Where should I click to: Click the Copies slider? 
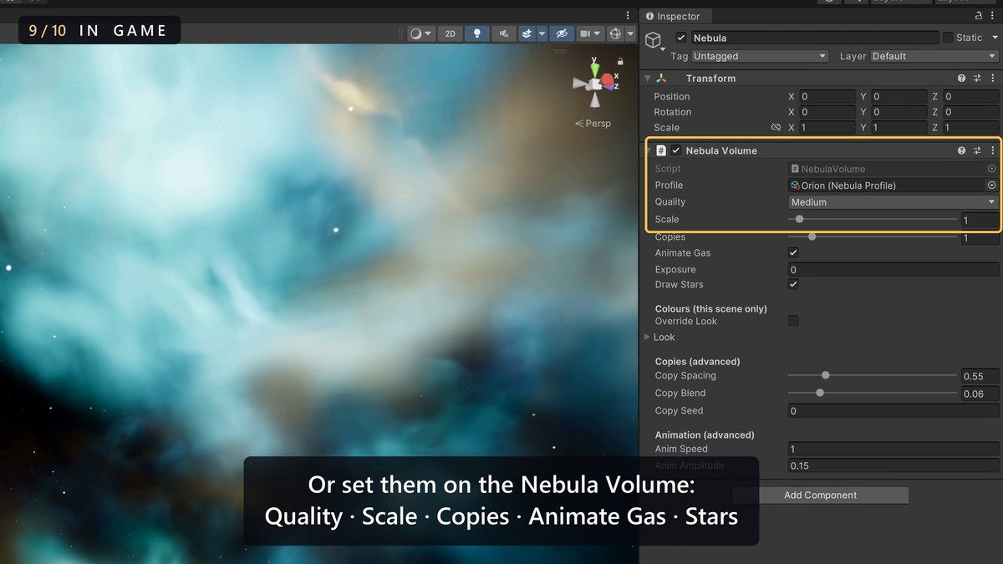coord(873,237)
